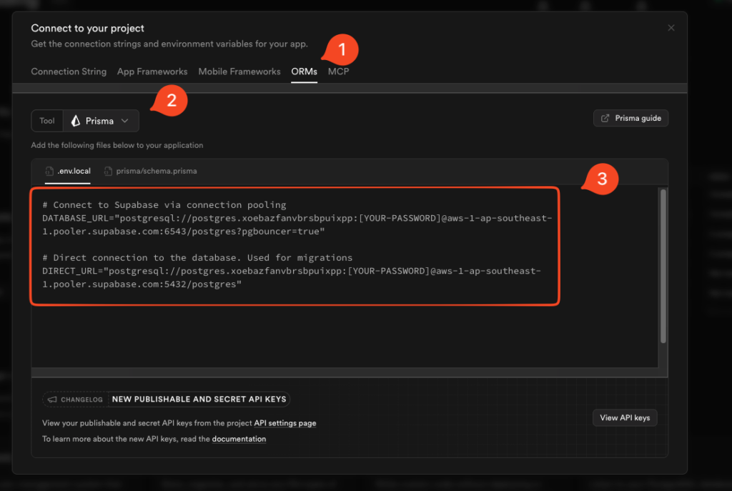Expand the Tool dropdown chevron next to Prisma
The width and height of the screenshot is (732, 491).
[125, 121]
